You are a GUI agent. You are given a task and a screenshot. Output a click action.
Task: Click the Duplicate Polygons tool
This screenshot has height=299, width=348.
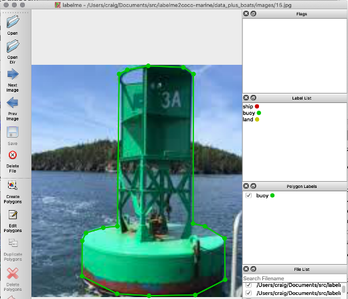(13, 243)
